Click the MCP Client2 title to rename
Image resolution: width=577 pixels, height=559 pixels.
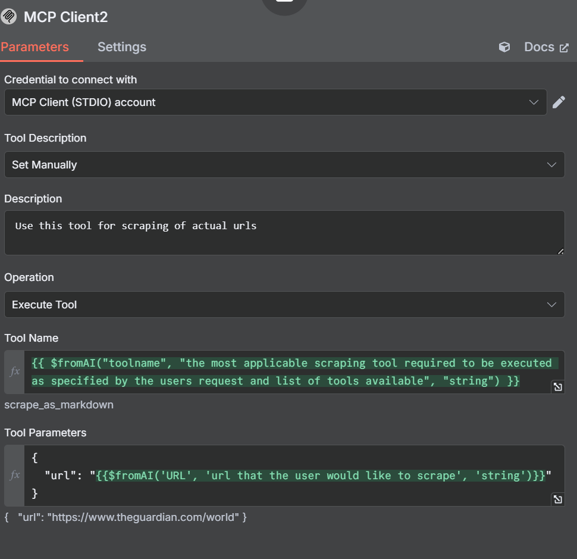[x=66, y=17]
